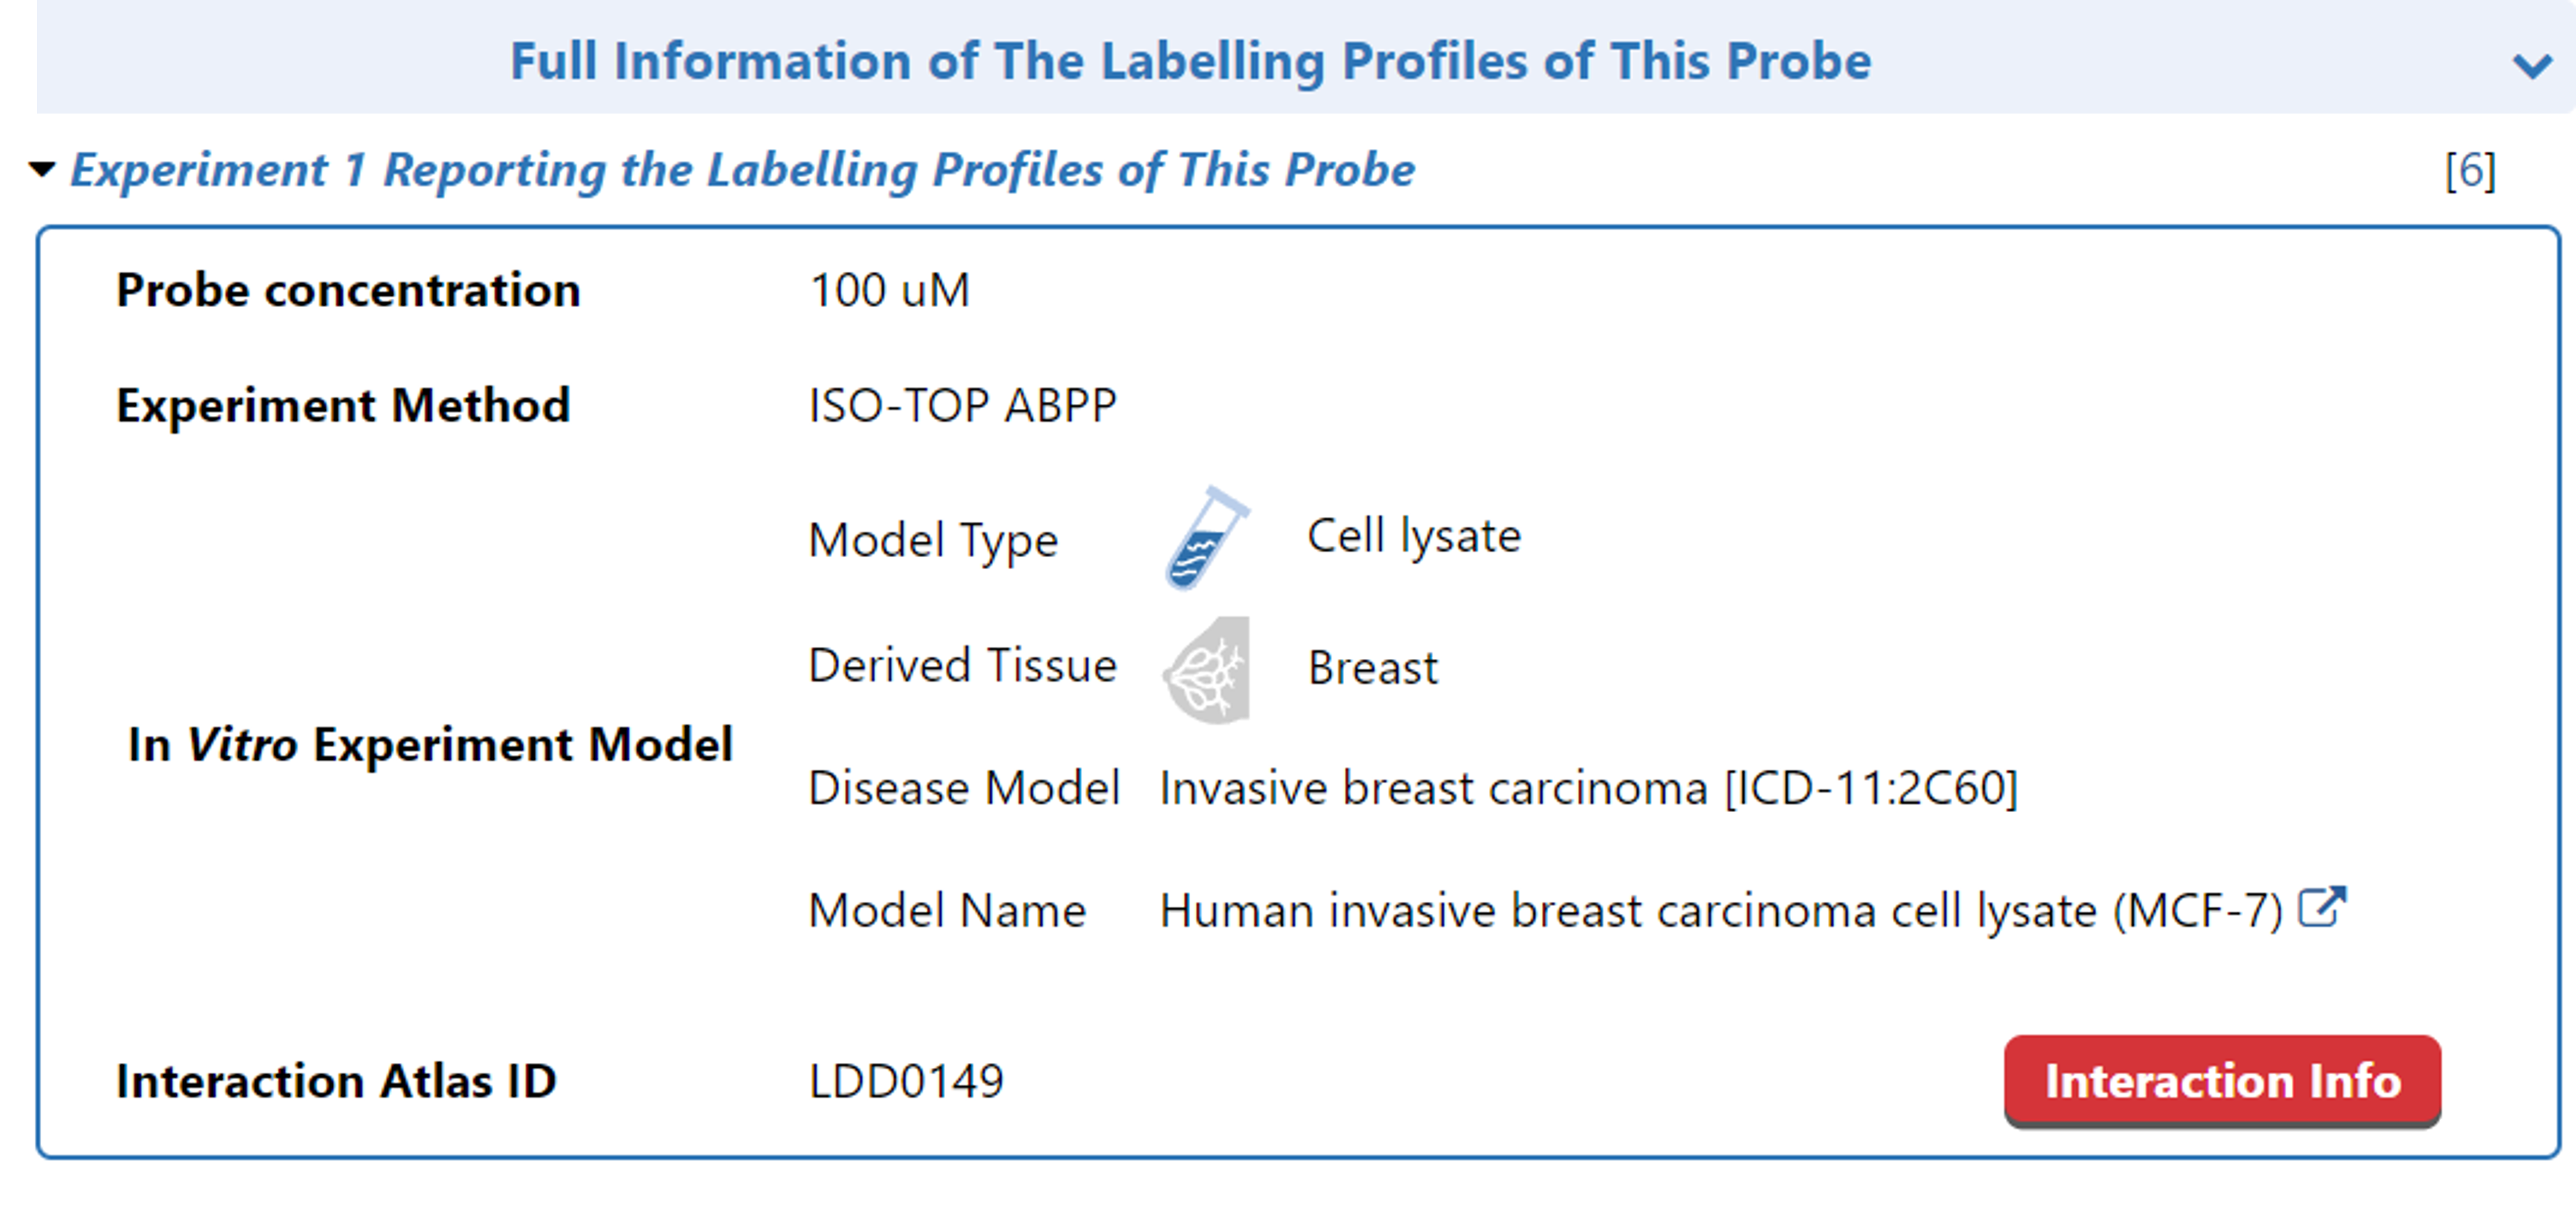Viewport: 2576px width, 1205px height.
Task: Collapse the Full Information section chevron
Action: point(2531,66)
